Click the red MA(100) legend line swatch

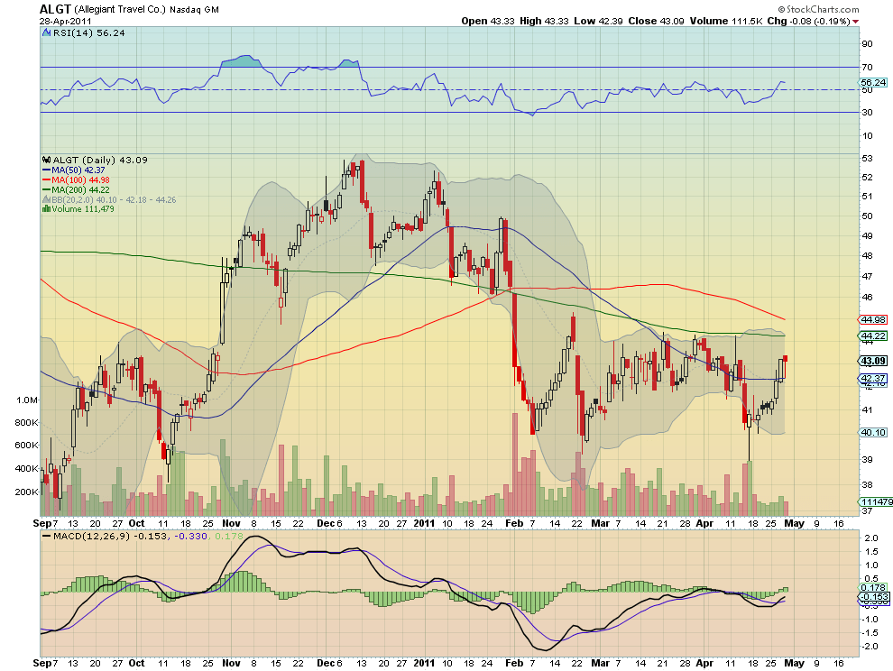[x=47, y=180]
